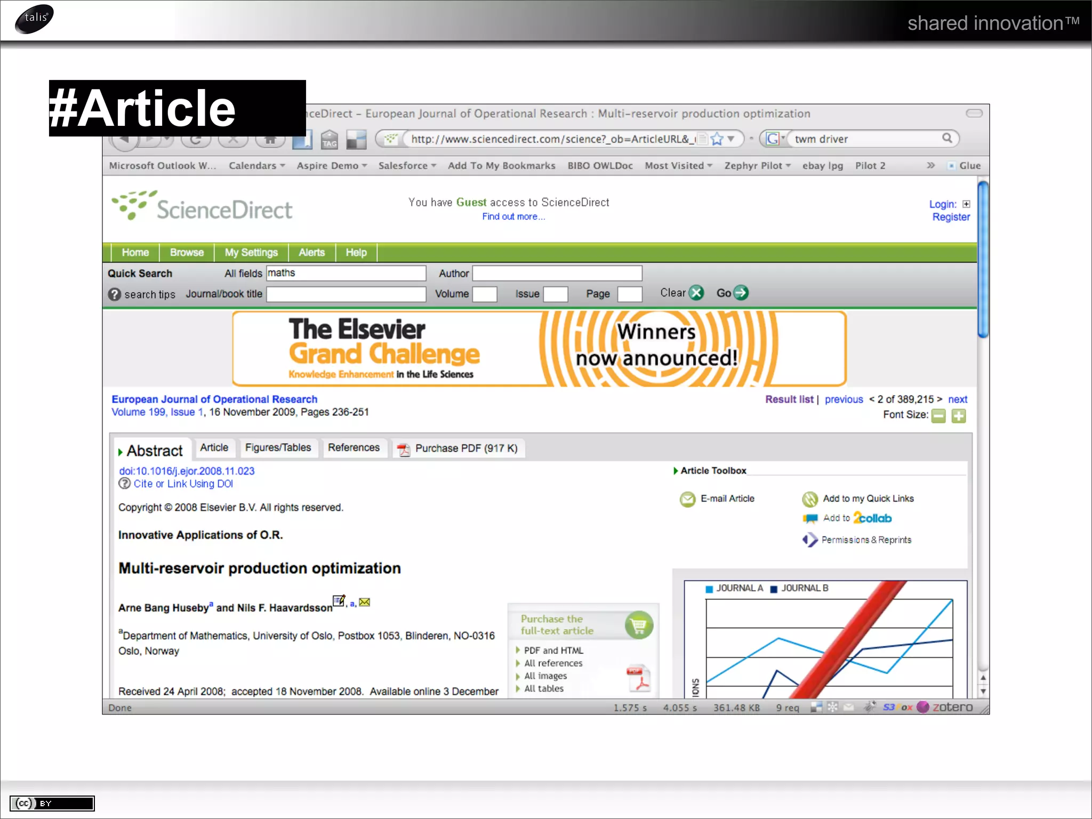1092x819 pixels.
Task: Click the PDF icon beside Purchase PDF
Action: click(x=404, y=449)
